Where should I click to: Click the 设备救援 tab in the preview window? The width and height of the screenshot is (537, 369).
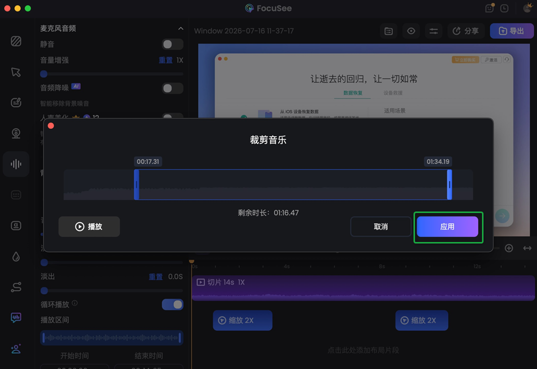393,93
